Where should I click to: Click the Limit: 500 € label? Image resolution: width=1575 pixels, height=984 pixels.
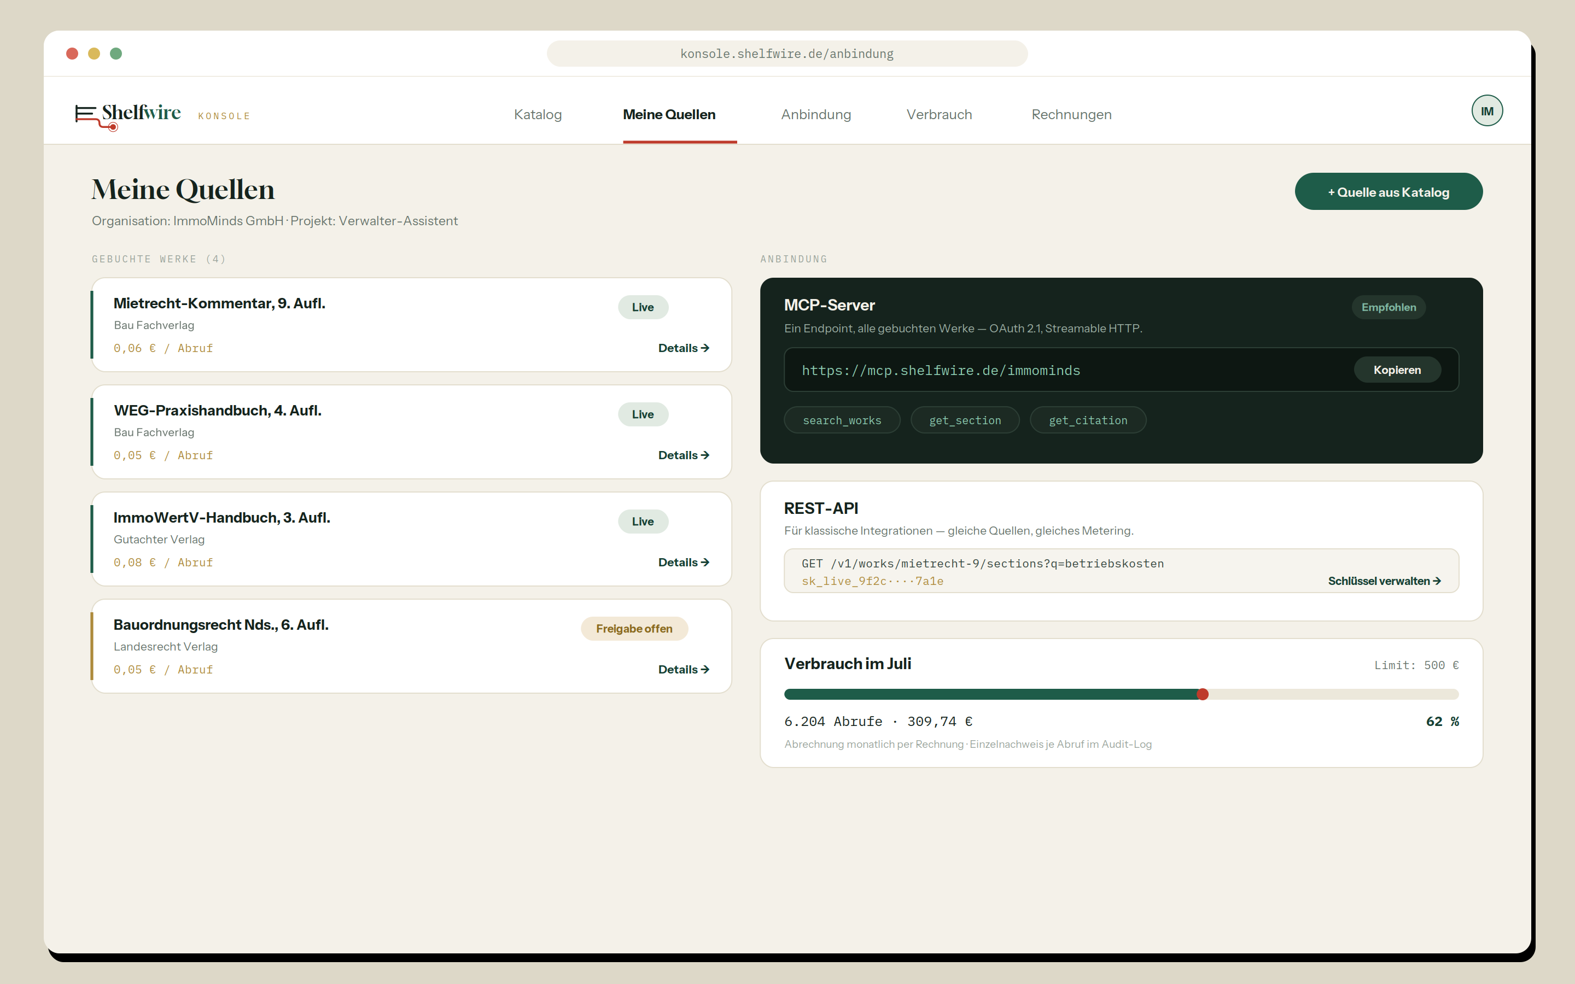coord(1416,665)
